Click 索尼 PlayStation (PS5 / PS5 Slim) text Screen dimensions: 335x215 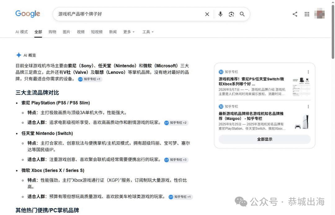click(x=56, y=103)
